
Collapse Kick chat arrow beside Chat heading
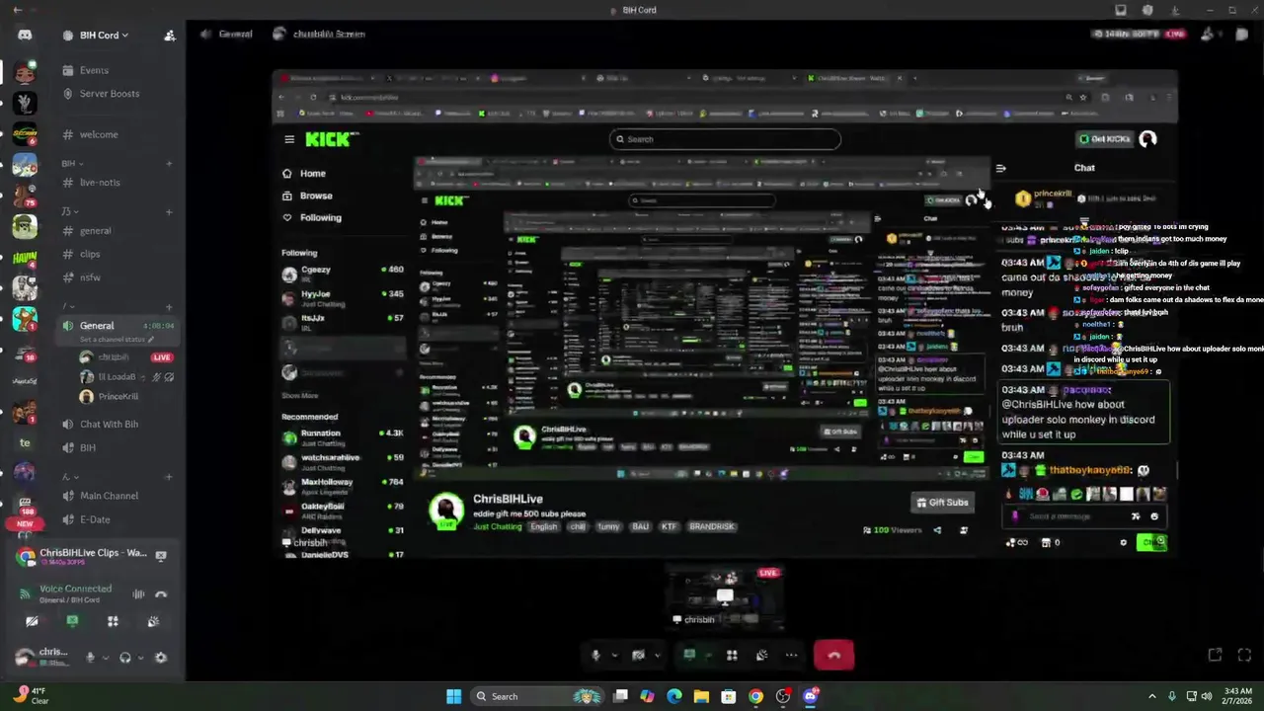[1000, 169]
